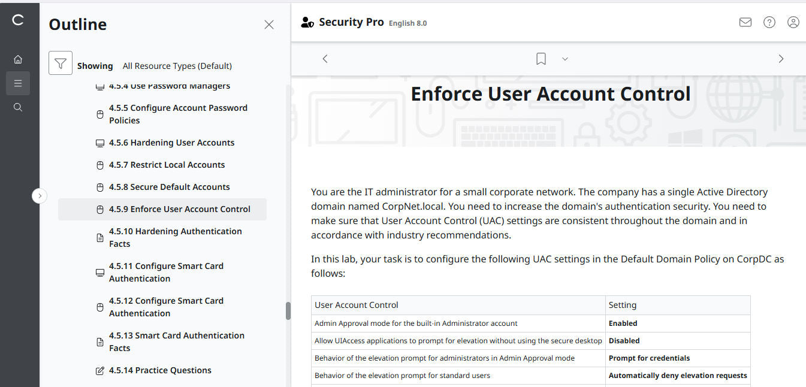
Task: Expand the collapsed side rail arrow
Action: [x=40, y=195]
